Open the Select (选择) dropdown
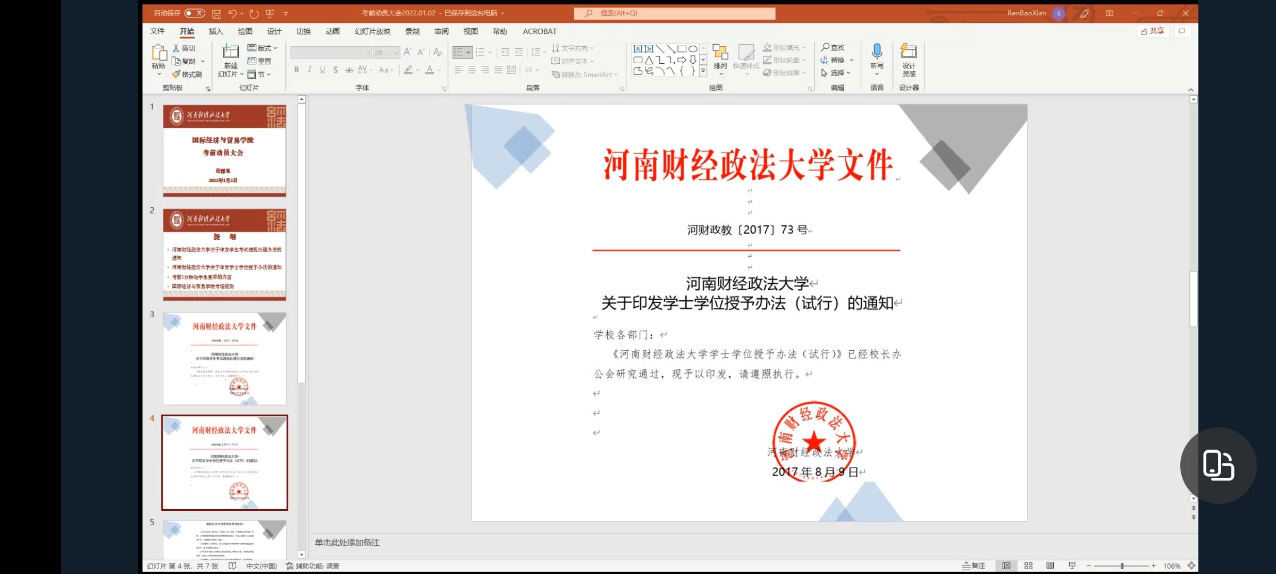The image size is (1276, 574). tap(835, 73)
